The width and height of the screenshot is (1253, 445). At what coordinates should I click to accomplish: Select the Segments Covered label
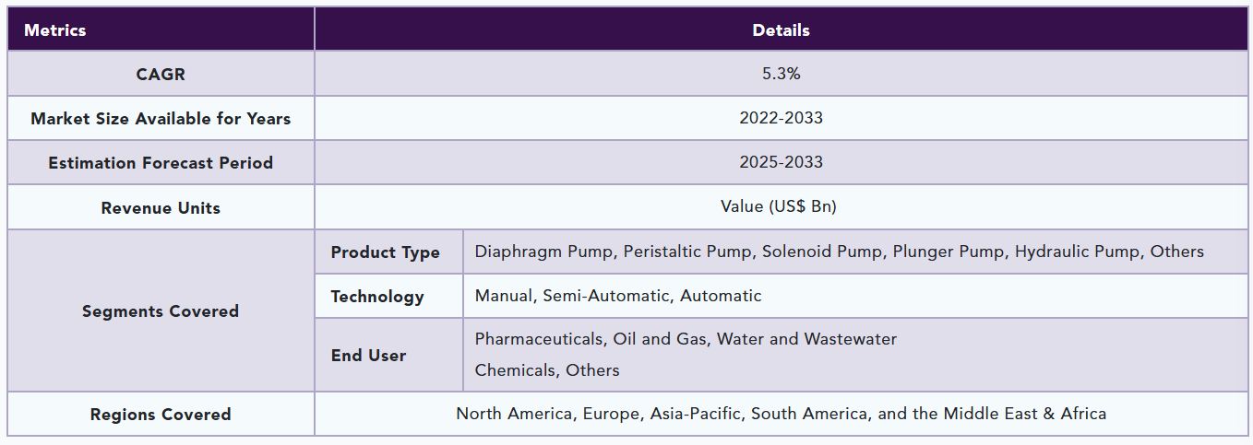click(x=161, y=311)
